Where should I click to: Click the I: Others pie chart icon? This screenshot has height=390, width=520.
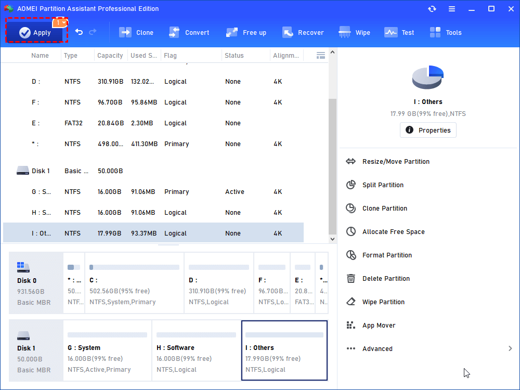[428, 77]
